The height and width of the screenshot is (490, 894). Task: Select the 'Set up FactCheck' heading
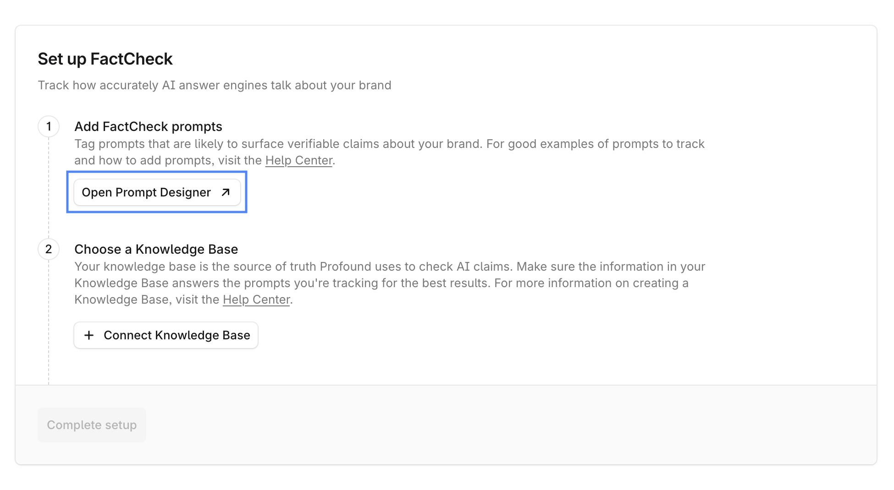[x=105, y=59]
